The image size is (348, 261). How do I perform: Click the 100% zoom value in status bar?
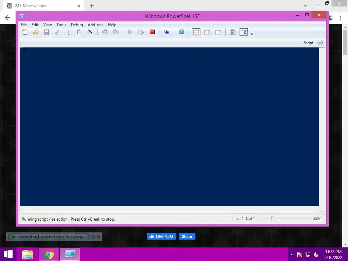(x=316, y=219)
